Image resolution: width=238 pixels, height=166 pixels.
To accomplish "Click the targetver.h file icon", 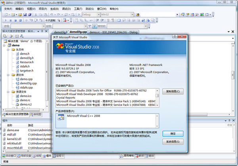I will click(x=17, y=70).
